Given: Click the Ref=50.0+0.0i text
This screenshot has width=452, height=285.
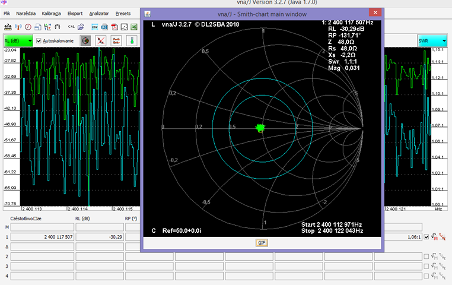Looking at the screenshot, I should pos(182,231).
